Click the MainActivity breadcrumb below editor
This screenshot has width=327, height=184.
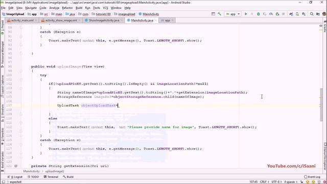point(31,172)
